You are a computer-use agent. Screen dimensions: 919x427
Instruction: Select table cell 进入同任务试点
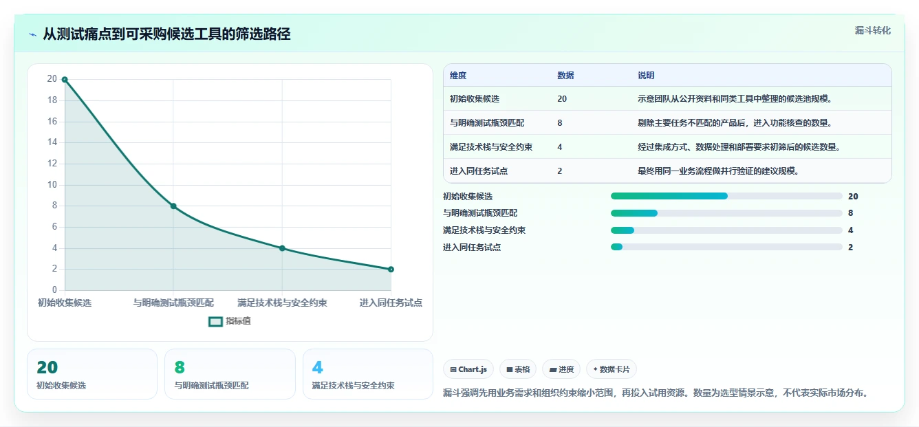[479, 171]
